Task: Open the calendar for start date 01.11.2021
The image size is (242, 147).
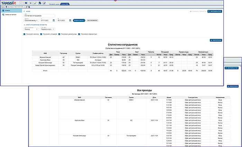Action: coord(54,20)
